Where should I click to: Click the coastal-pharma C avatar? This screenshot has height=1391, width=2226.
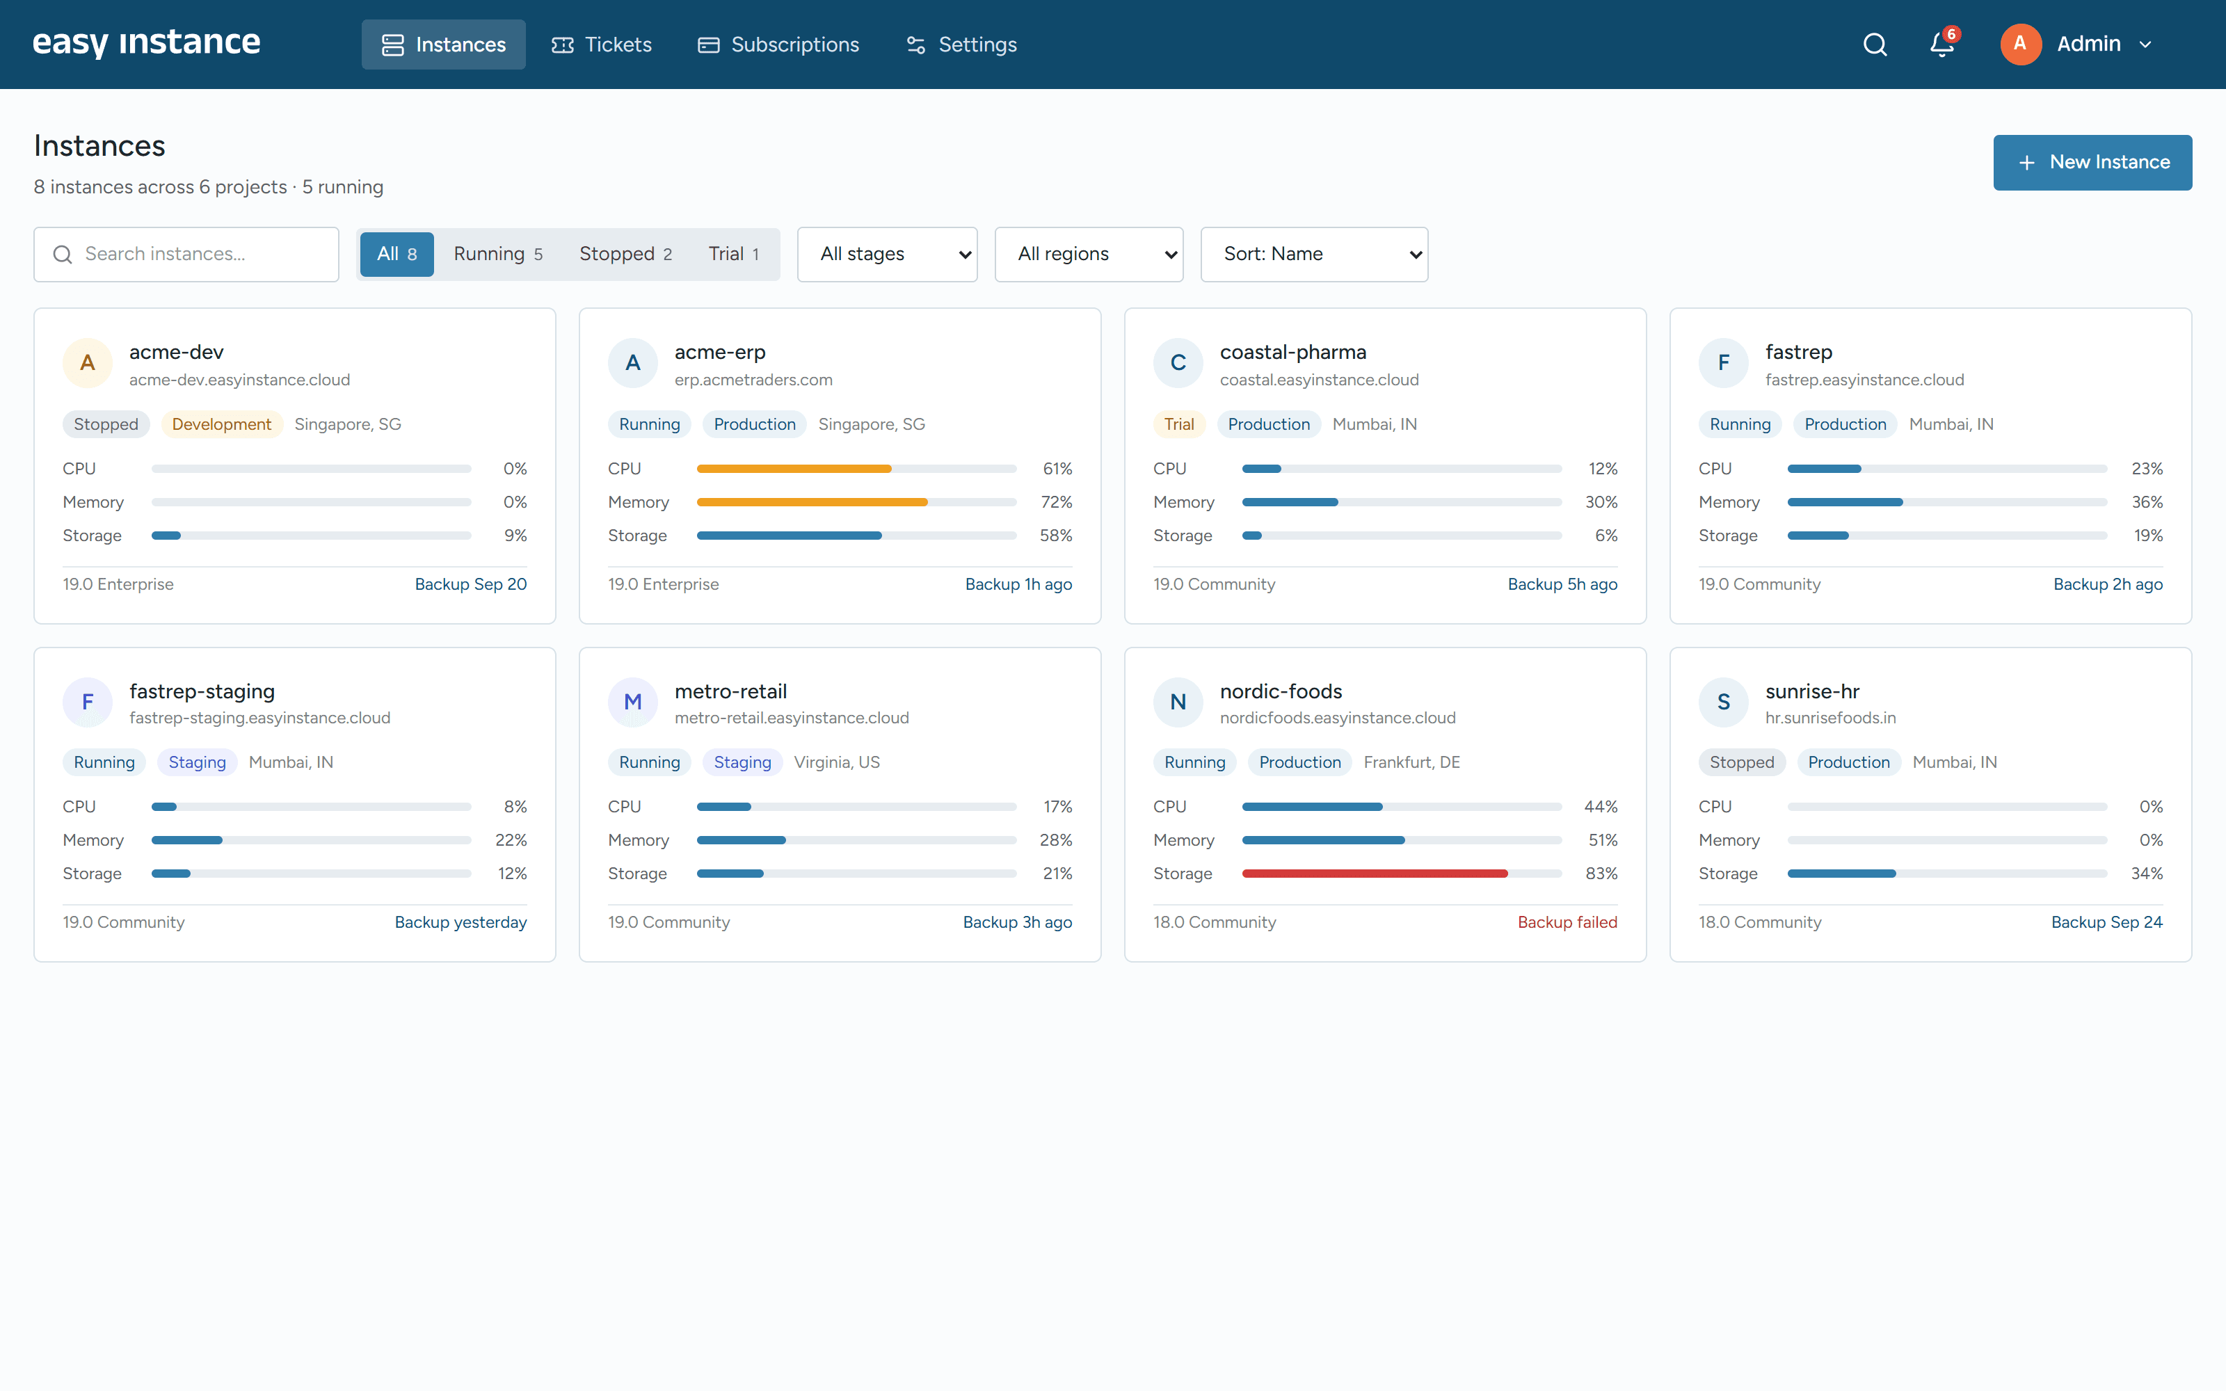point(1178,362)
